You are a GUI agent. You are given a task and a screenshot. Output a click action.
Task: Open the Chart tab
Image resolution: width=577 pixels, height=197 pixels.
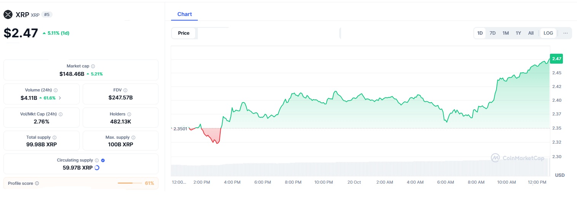point(184,14)
